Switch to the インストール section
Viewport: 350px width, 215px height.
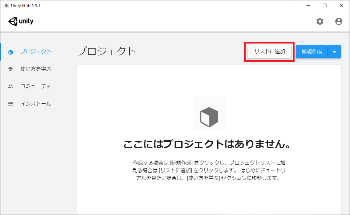pyautogui.click(x=36, y=104)
